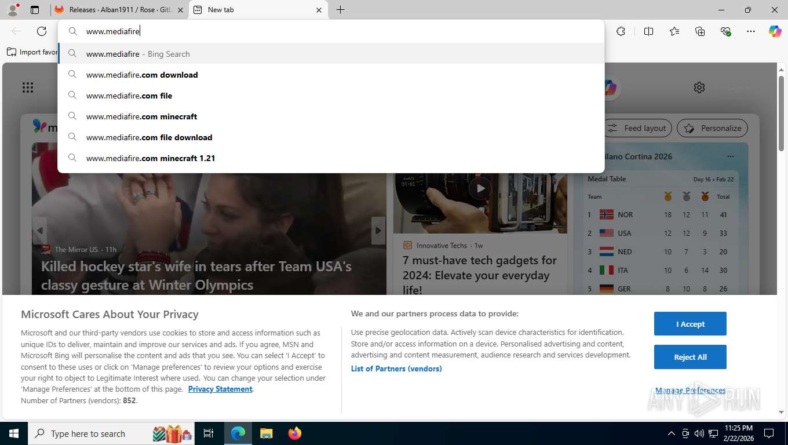Open Settings and more ellipsis menu
This screenshot has width=788, height=445.
pyautogui.click(x=751, y=31)
